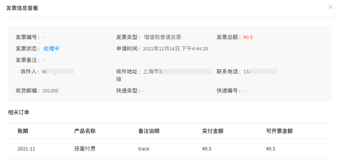
Task: Click the 账期 column header
Action: coord(23,131)
